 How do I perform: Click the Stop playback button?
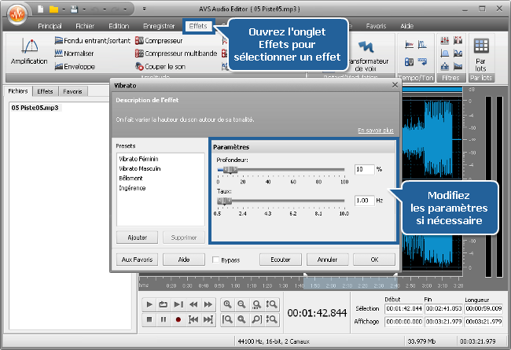tap(149, 319)
